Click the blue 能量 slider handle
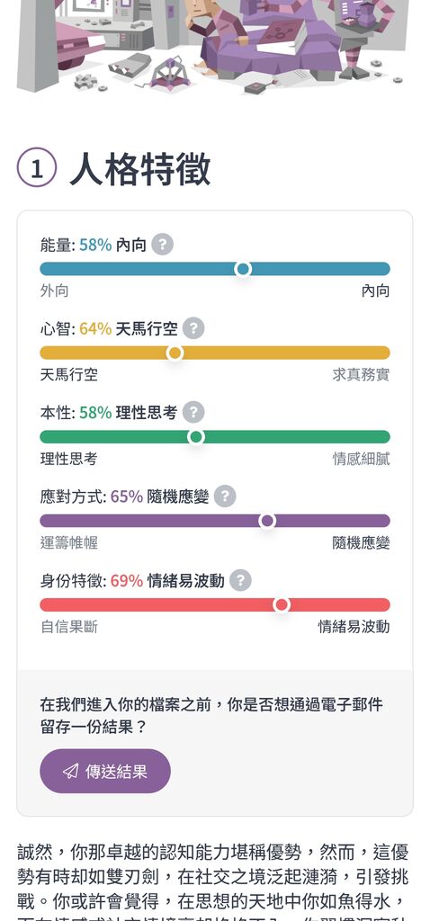430x921 pixels. tap(243, 269)
